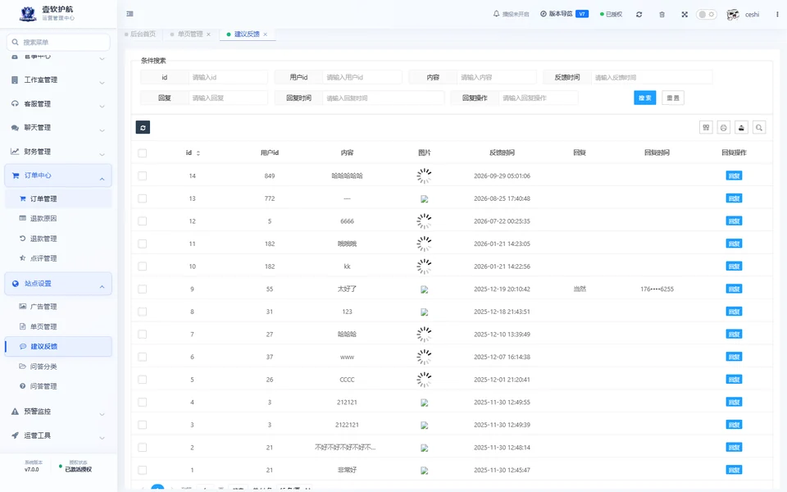The height and width of the screenshot is (492, 787).
Task: Open 问答分类 in sidebar
Action: point(58,367)
